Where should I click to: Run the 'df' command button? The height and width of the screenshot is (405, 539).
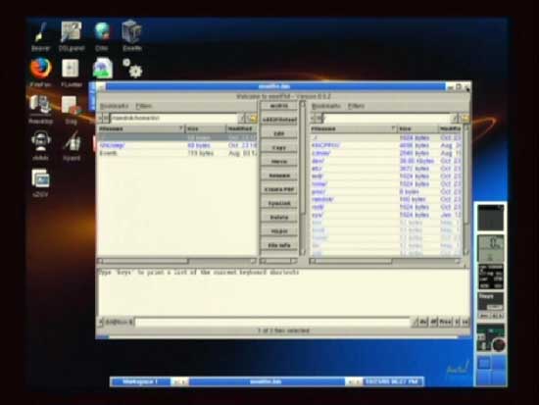pyautogui.click(x=433, y=322)
